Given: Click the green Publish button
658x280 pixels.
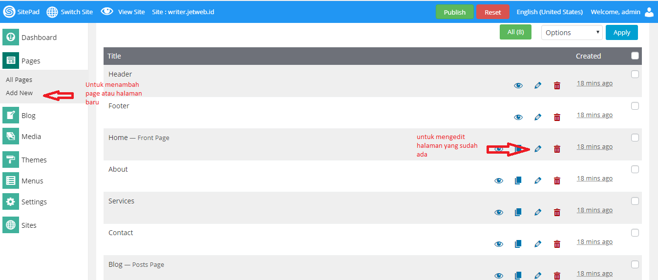Looking at the screenshot, I should click(x=455, y=12).
